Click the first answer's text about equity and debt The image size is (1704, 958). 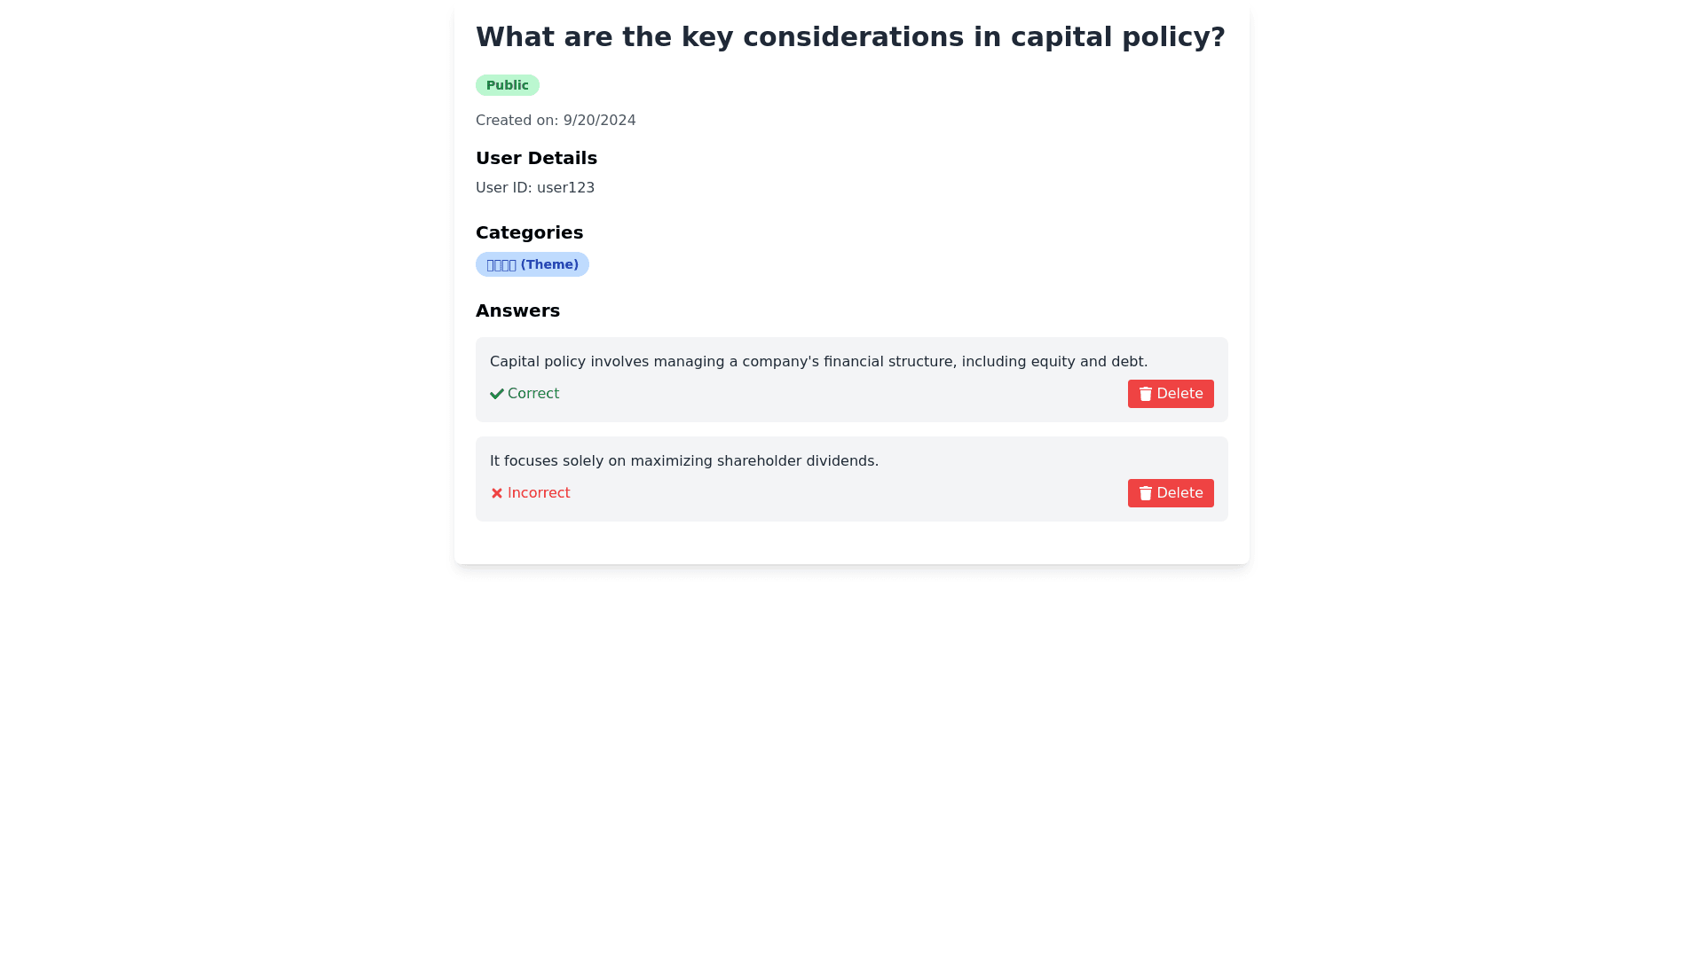[x=818, y=362]
